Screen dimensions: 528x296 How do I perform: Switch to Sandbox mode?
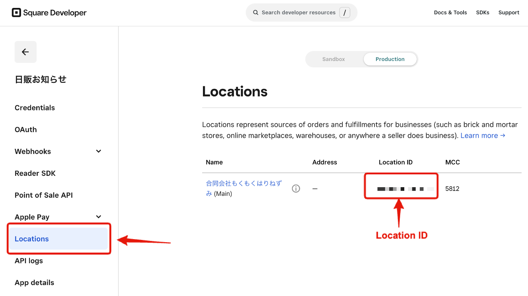[x=333, y=59]
